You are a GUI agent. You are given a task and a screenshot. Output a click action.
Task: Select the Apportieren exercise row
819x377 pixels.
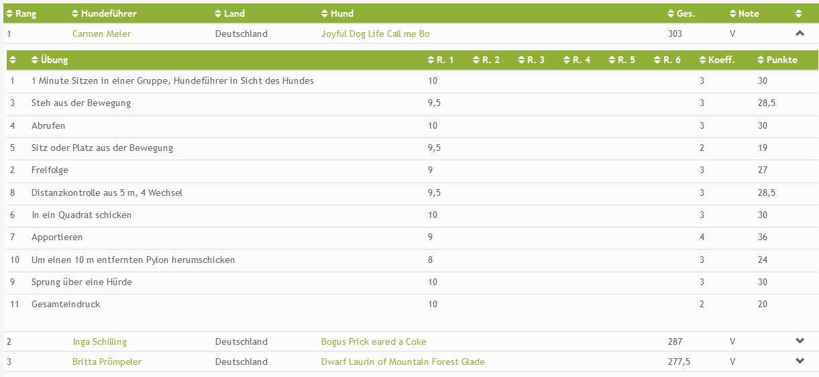tap(409, 237)
